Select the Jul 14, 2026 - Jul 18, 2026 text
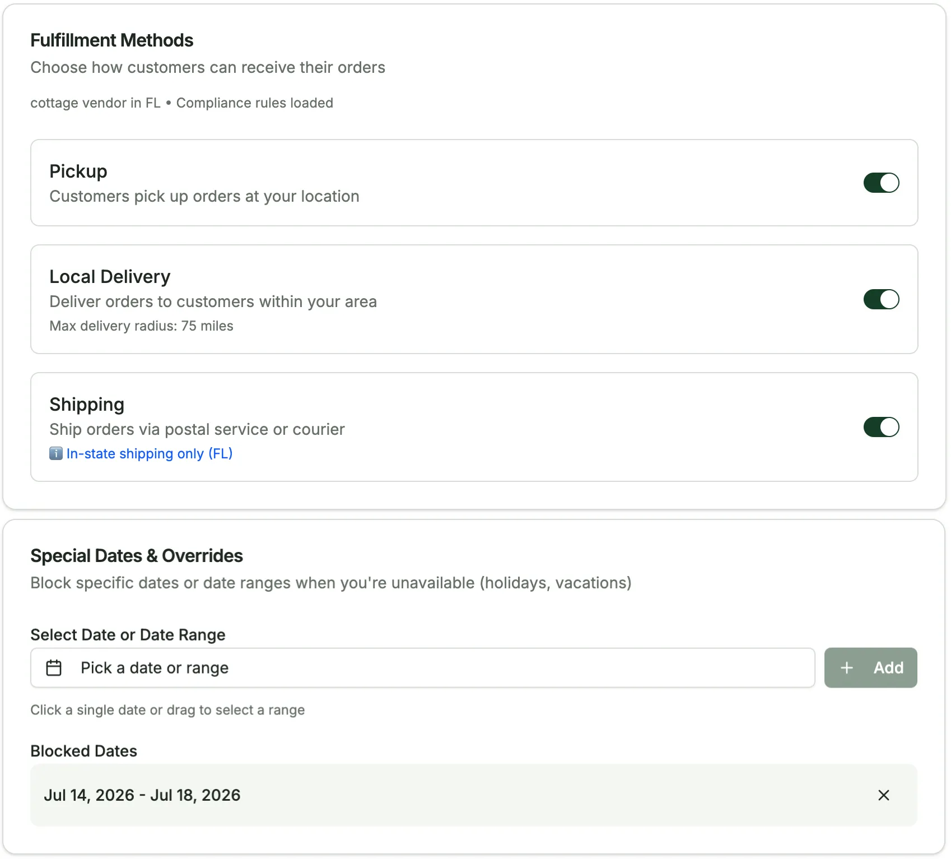 click(x=142, y=795)
